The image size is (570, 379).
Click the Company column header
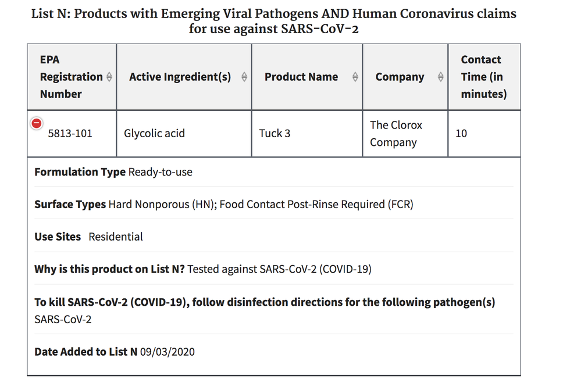pos(405,77)
